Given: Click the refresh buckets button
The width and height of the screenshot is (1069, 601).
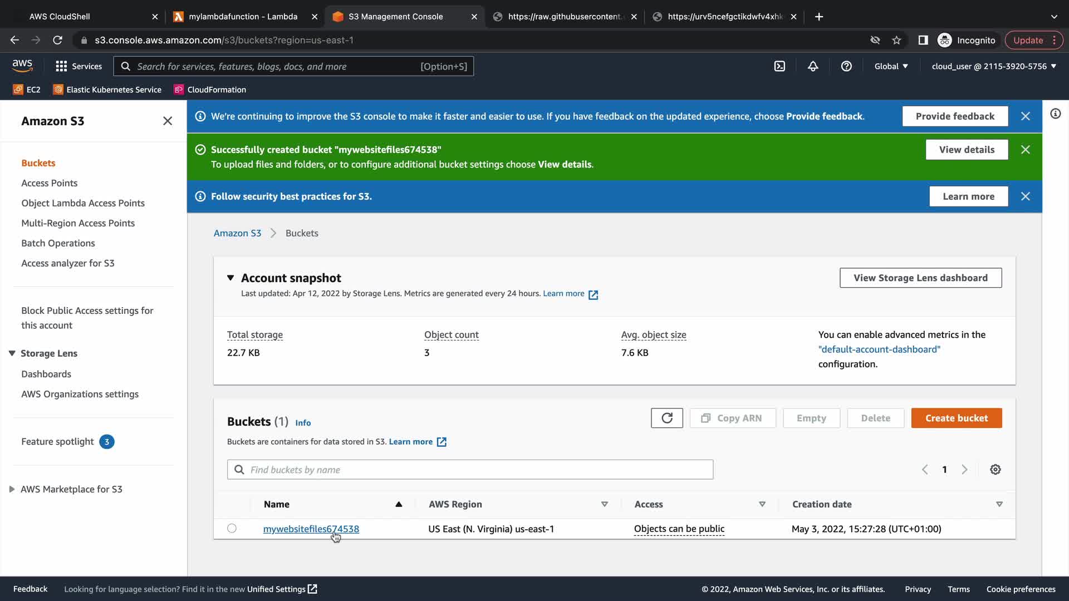Looking at the screenshot, I should [666, 418].
